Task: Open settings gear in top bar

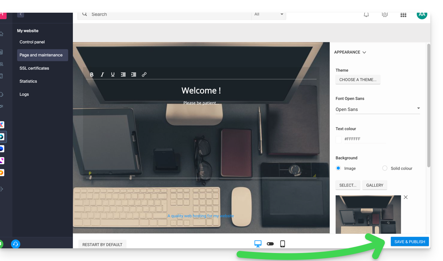Action: (x=385, y=14)
